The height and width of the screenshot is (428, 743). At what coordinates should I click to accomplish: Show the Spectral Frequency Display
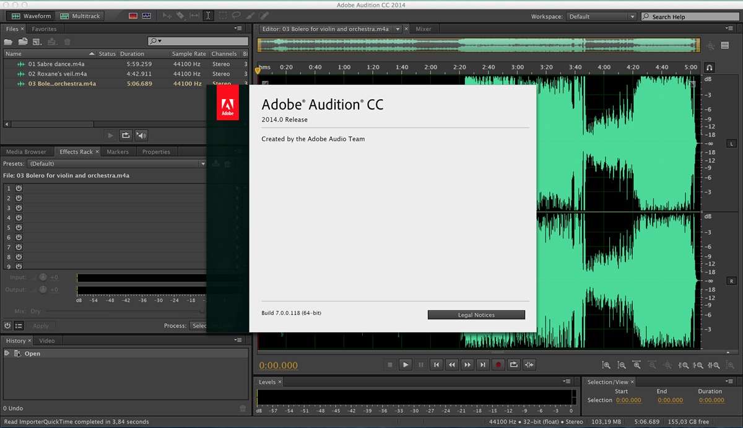click(133, 16)
